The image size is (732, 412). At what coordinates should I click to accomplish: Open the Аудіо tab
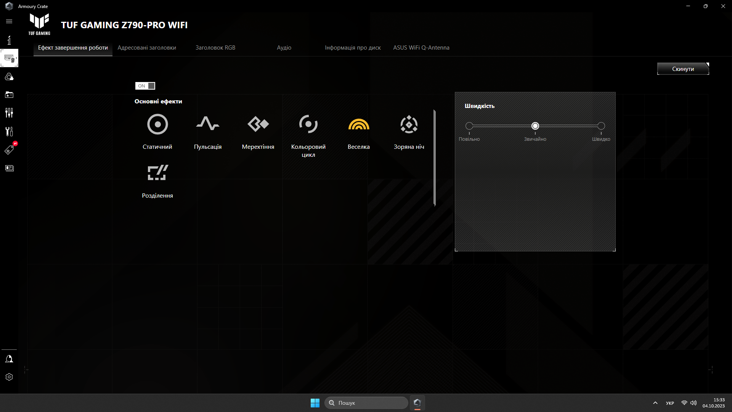(284, 48)
